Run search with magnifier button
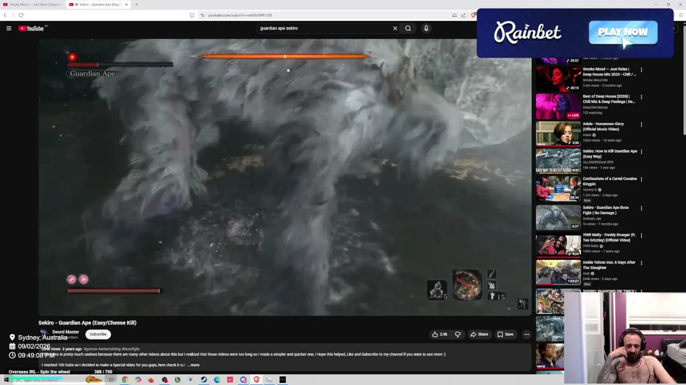 point(408,28)
